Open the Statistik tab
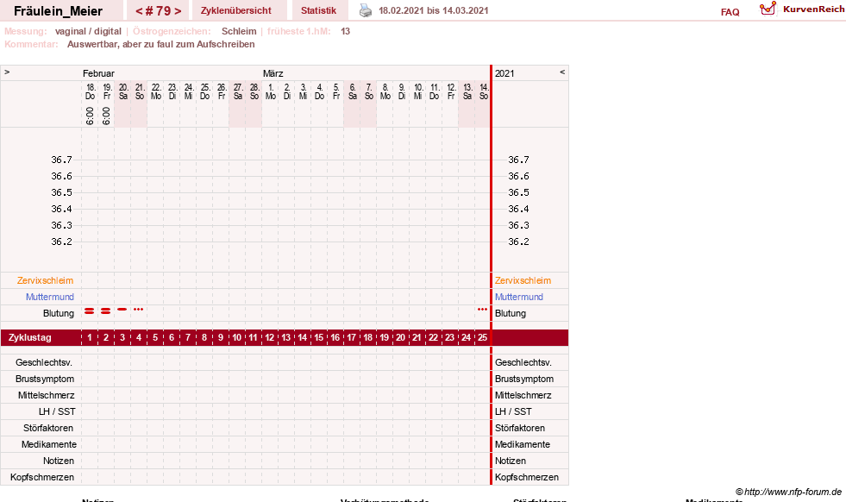Screen dimensions: 846x502 pyautogui.click(x=318, y=11)
